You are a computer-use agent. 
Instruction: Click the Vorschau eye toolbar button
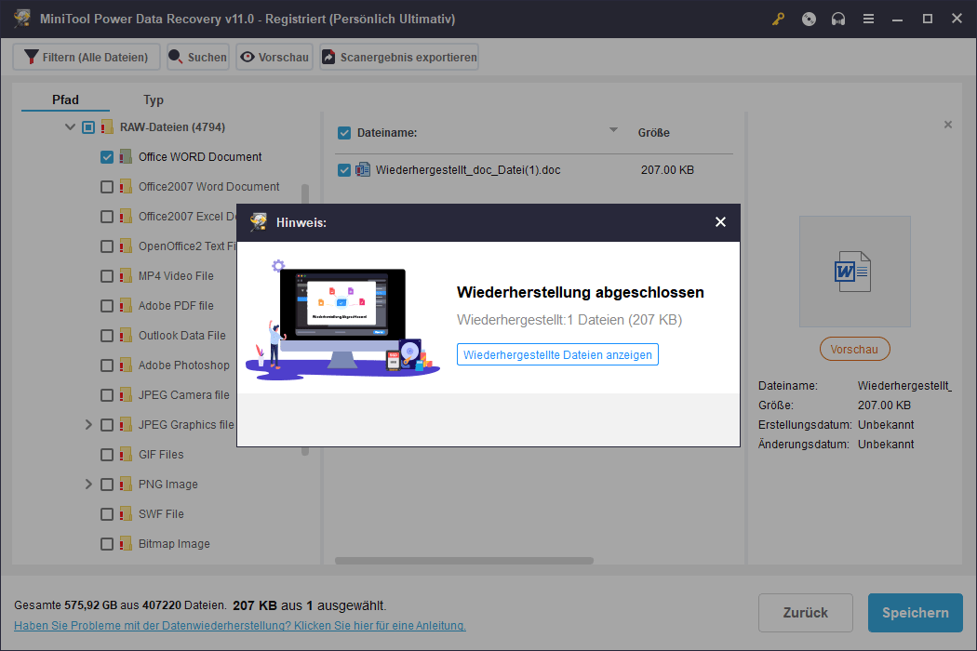point(274,57)
